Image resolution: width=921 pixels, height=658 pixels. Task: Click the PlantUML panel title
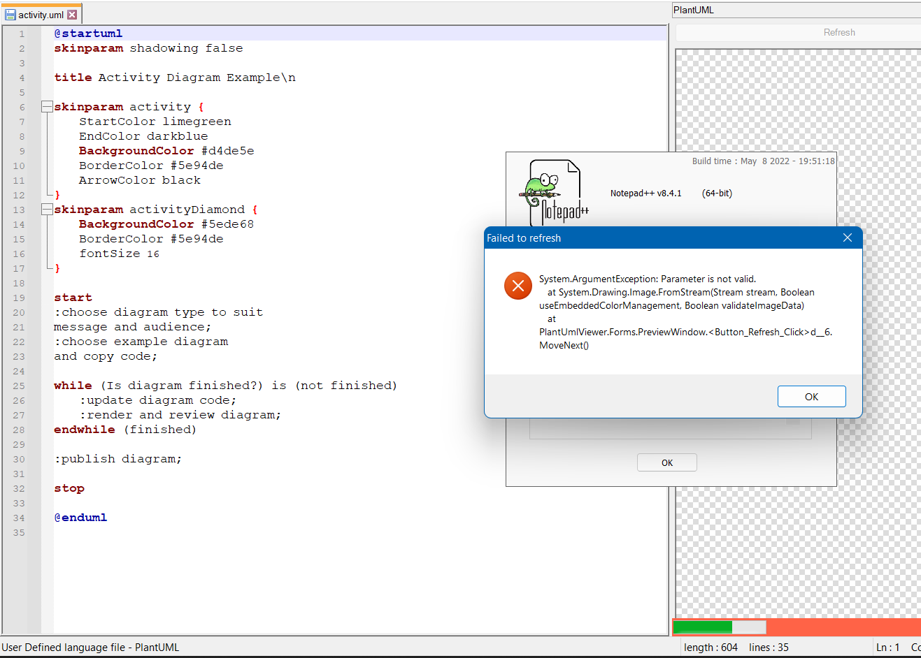(694, 10)
